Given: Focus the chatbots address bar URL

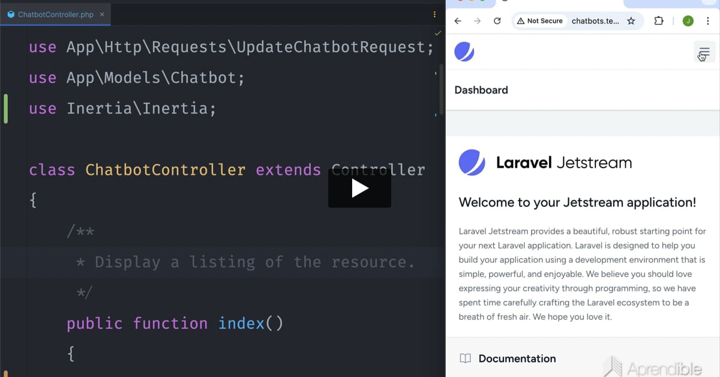Looking at the screenshot, I should click(x=595, y=21).
